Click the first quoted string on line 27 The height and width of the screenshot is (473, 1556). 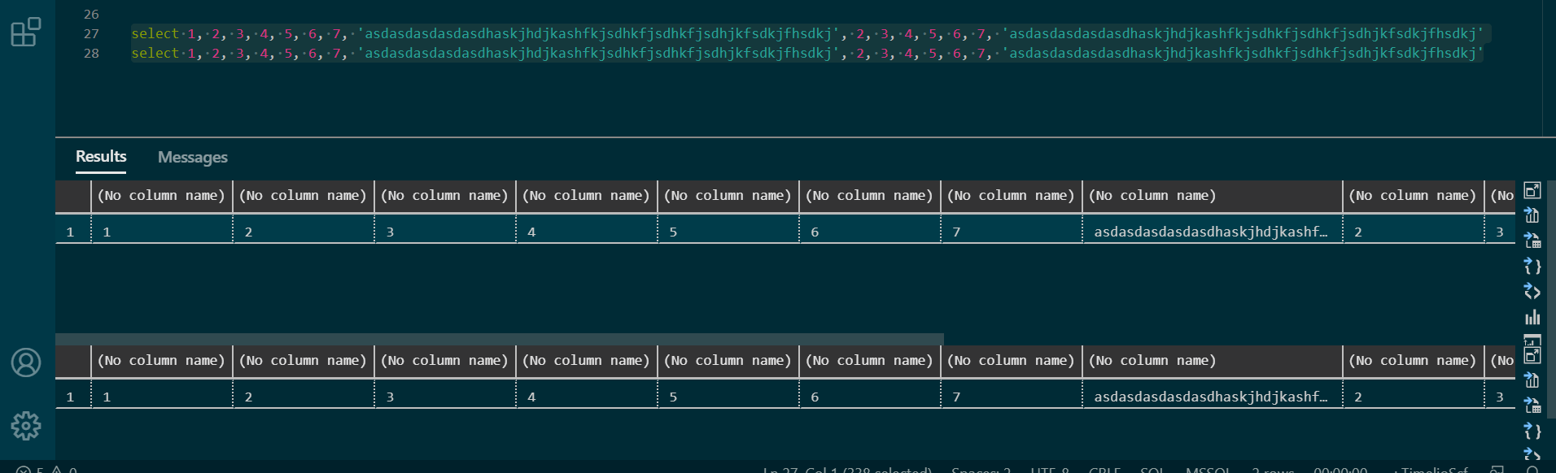[598, 34]
